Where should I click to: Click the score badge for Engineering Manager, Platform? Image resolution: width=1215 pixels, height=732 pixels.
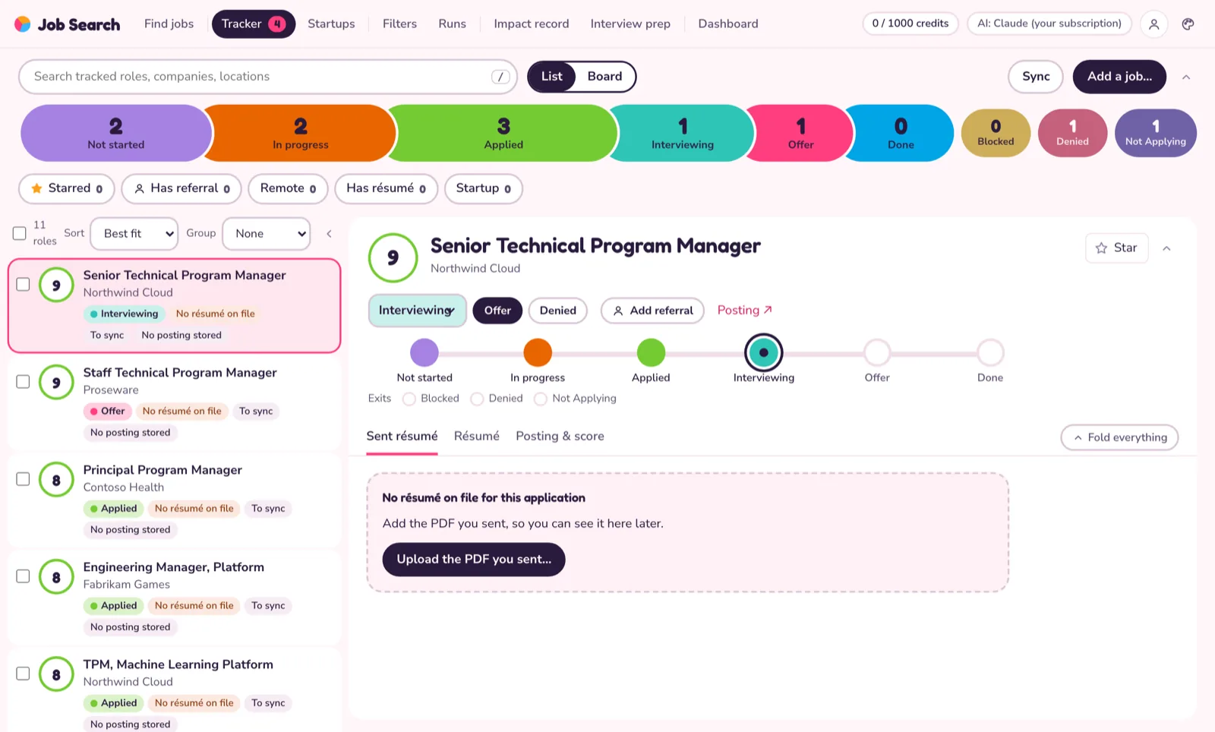(x=56, y=577)
